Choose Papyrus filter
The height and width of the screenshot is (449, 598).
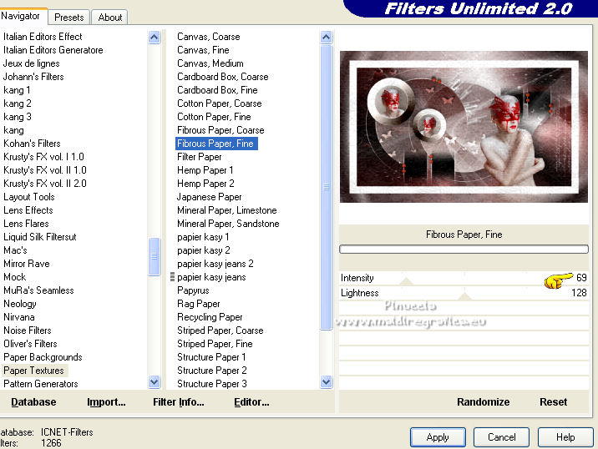[193, 290]
